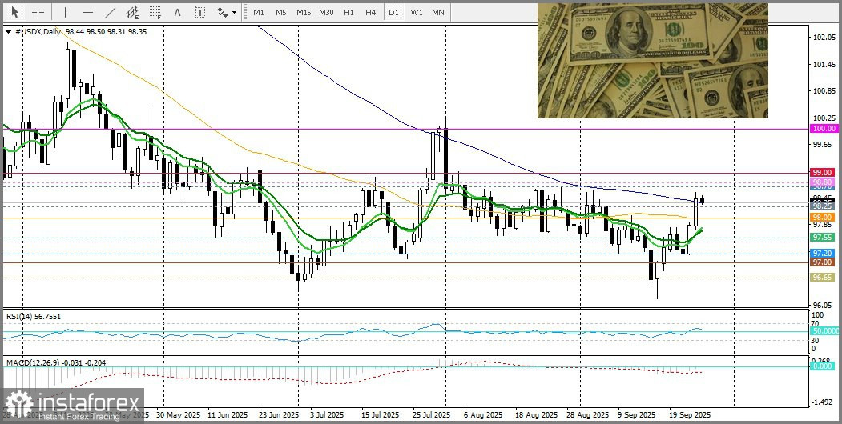This screenshot has height=424, width=842.
Task: Click the MACD(12,26,9) indicator label
Action: pyautogui.click(x=56, y=363)
